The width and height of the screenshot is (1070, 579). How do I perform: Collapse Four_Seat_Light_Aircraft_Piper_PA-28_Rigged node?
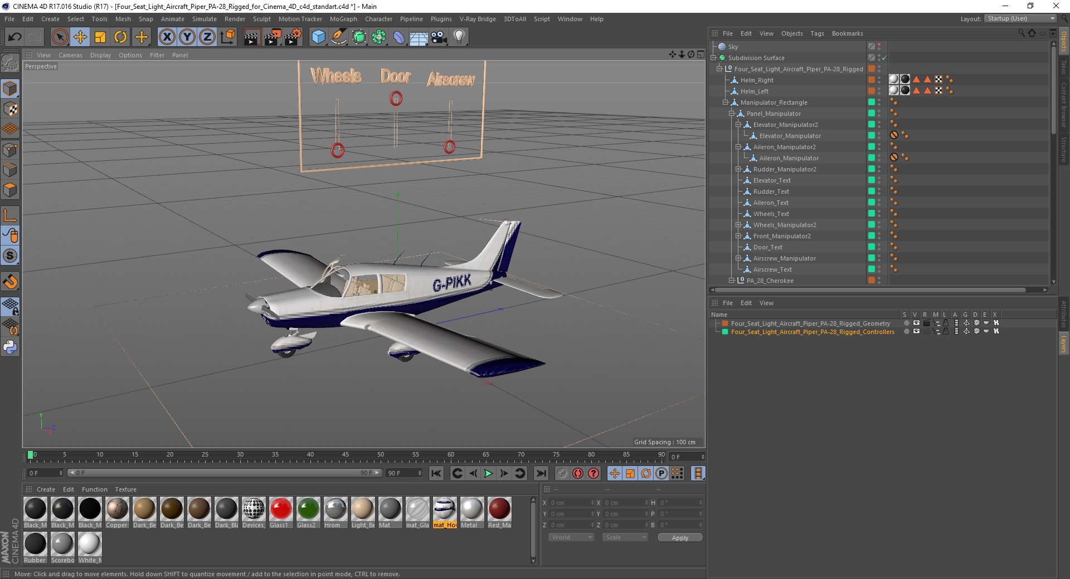tap(719, 69)
